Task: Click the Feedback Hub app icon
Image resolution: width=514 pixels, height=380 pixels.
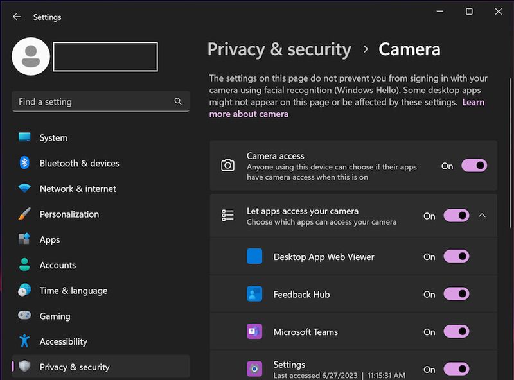Action: tap(254, 294)
